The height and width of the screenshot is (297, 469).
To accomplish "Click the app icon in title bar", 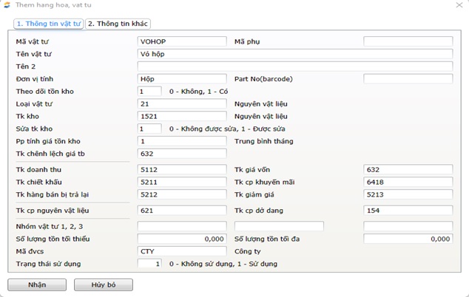I will tap(7, 5).
